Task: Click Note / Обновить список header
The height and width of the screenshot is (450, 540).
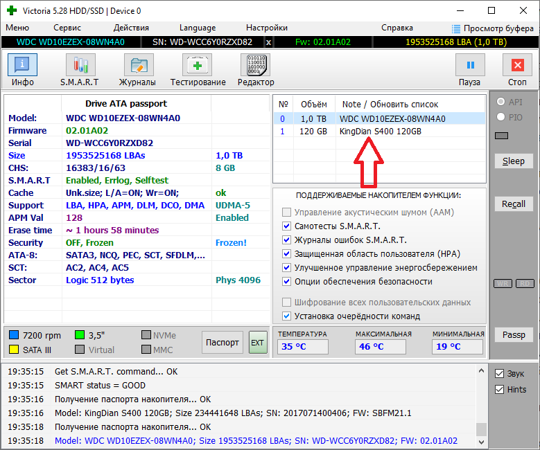Action: pos(390,105)
